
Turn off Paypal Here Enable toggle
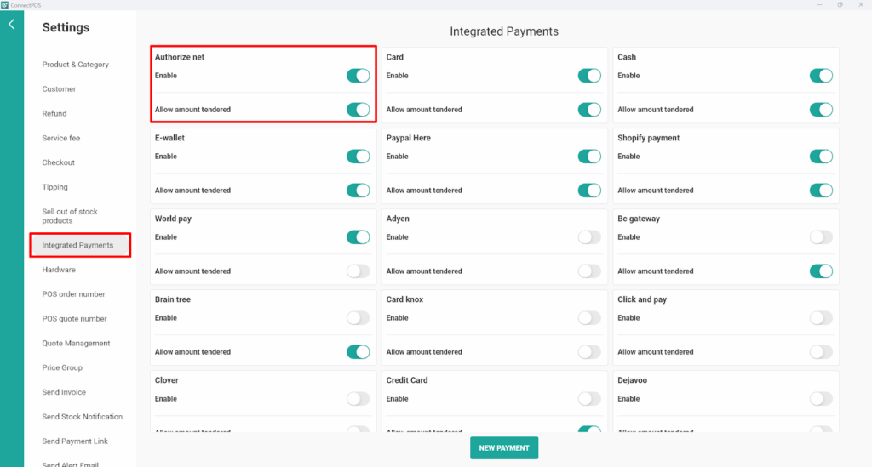click(589, 157)
